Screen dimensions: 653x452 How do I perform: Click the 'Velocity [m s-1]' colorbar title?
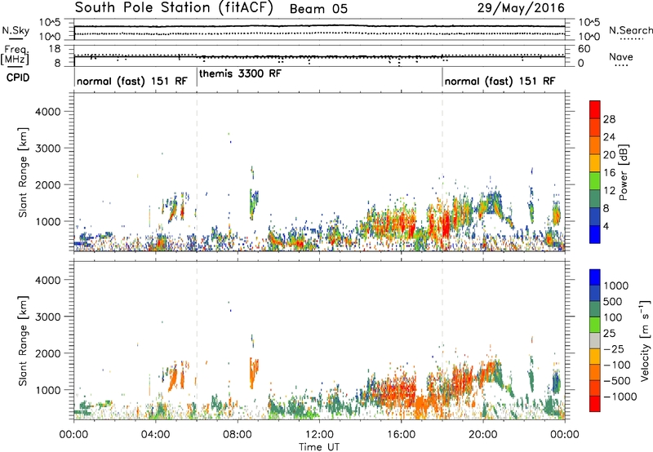[645, 340]
